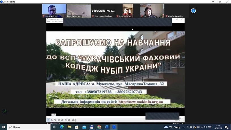Viewport: 231px width, 130px height.
Task: Open the notification center icon
Action: pos(226,127)
